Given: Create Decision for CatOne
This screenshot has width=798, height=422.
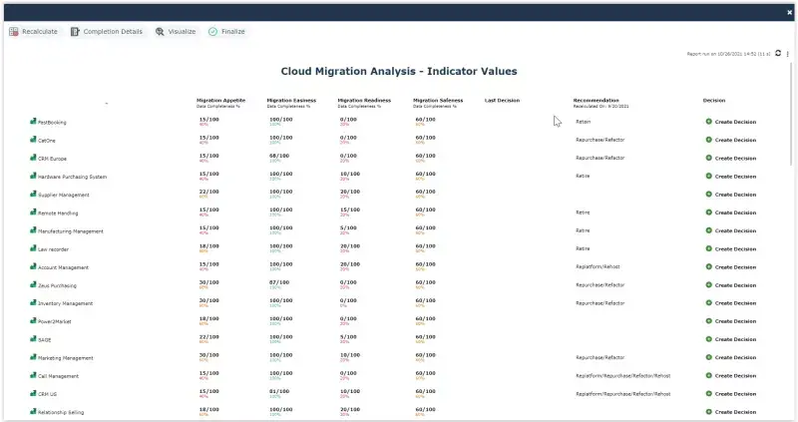Looking at the screenshot, I should 731,140.
